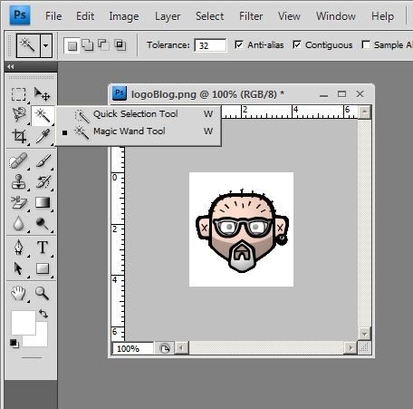Select the Brush tool
413x409 pixels.
[x=43, y=161]
